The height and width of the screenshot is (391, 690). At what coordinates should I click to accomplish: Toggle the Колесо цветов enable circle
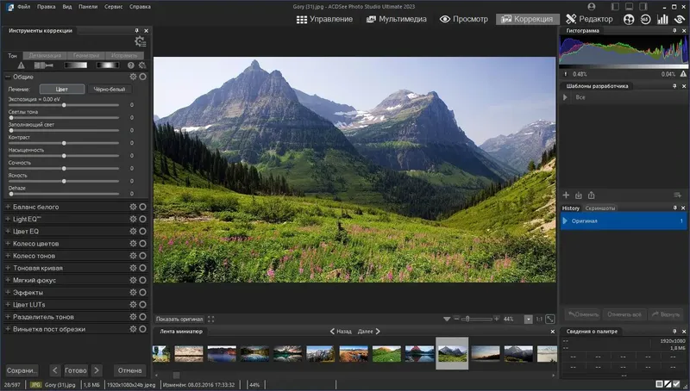pos(143,244)
